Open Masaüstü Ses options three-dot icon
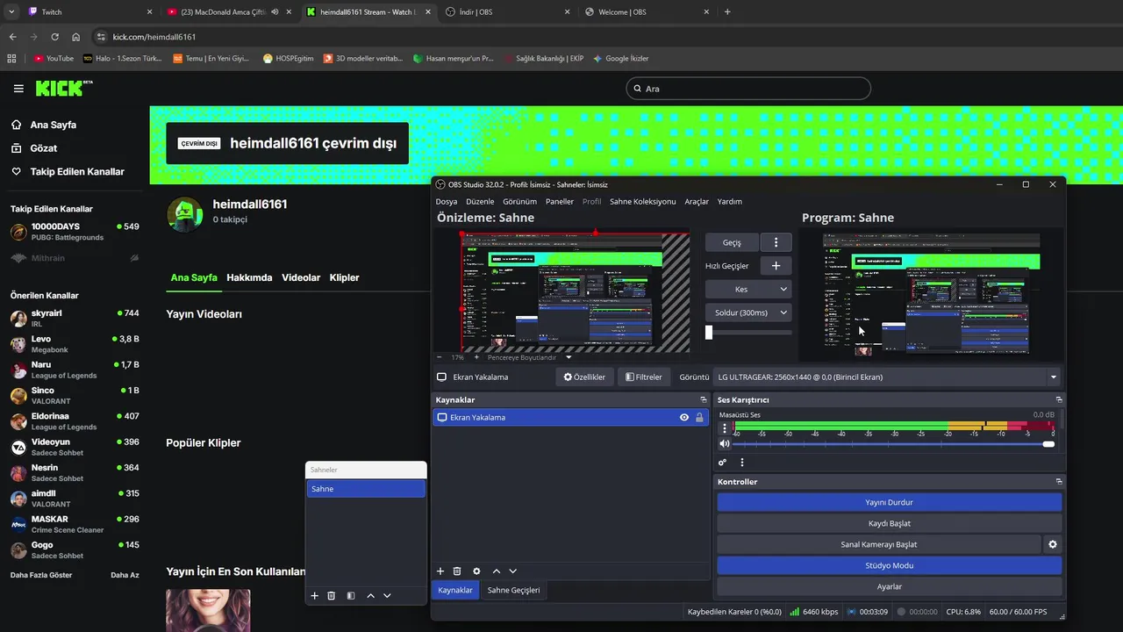This screenshot has height=632, width=1123. [x=725, y=428]
